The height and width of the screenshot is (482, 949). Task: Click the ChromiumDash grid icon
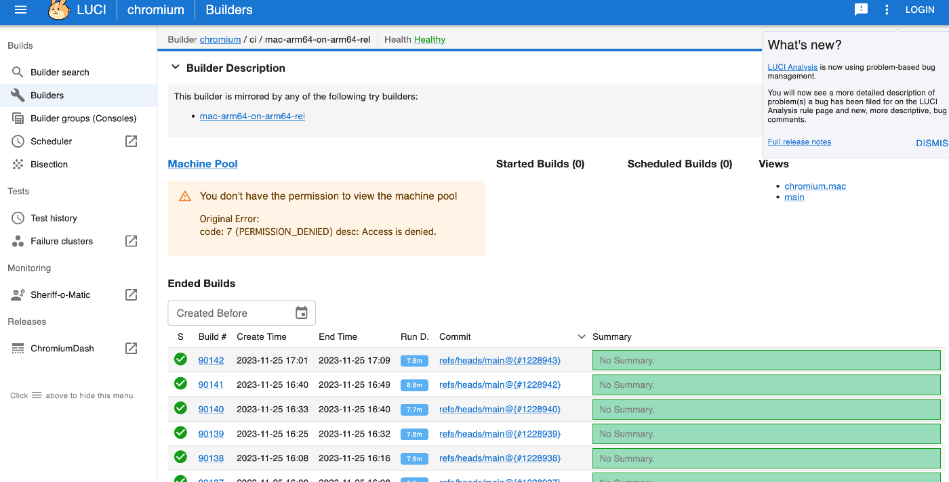tap(18, 349)
